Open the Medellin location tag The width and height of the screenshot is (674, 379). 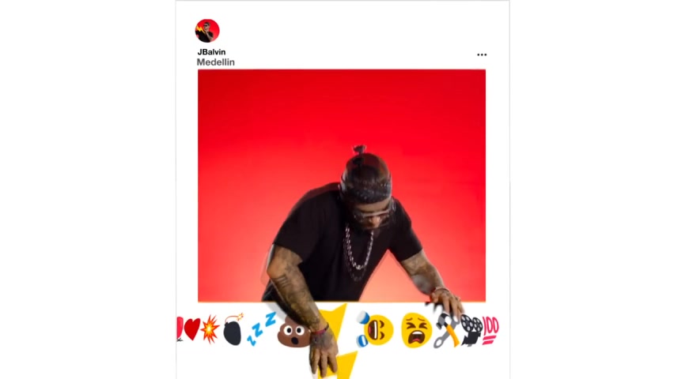click(x=216, y=62)
